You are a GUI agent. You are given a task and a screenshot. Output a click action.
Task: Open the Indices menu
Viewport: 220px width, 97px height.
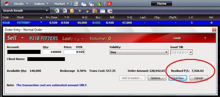pyautogui.click(x=41, y=4)
